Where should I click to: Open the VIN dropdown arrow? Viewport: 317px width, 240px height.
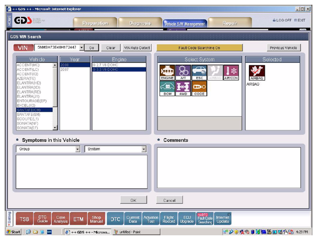81,48
